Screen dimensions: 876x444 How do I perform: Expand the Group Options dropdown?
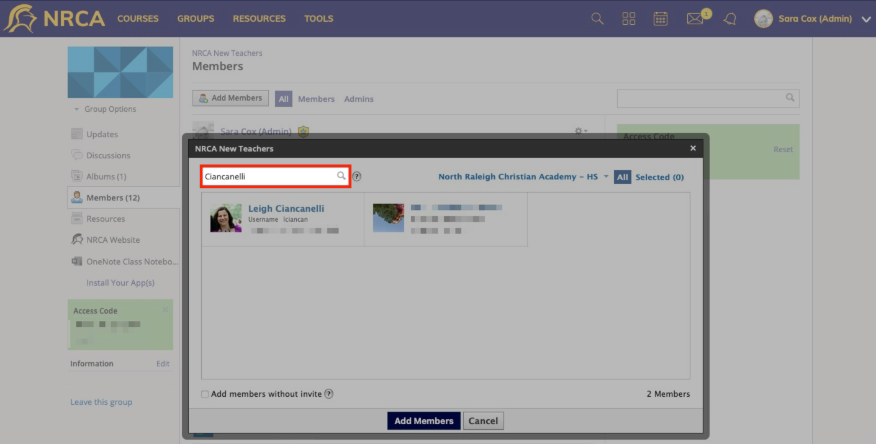[106, 109]
